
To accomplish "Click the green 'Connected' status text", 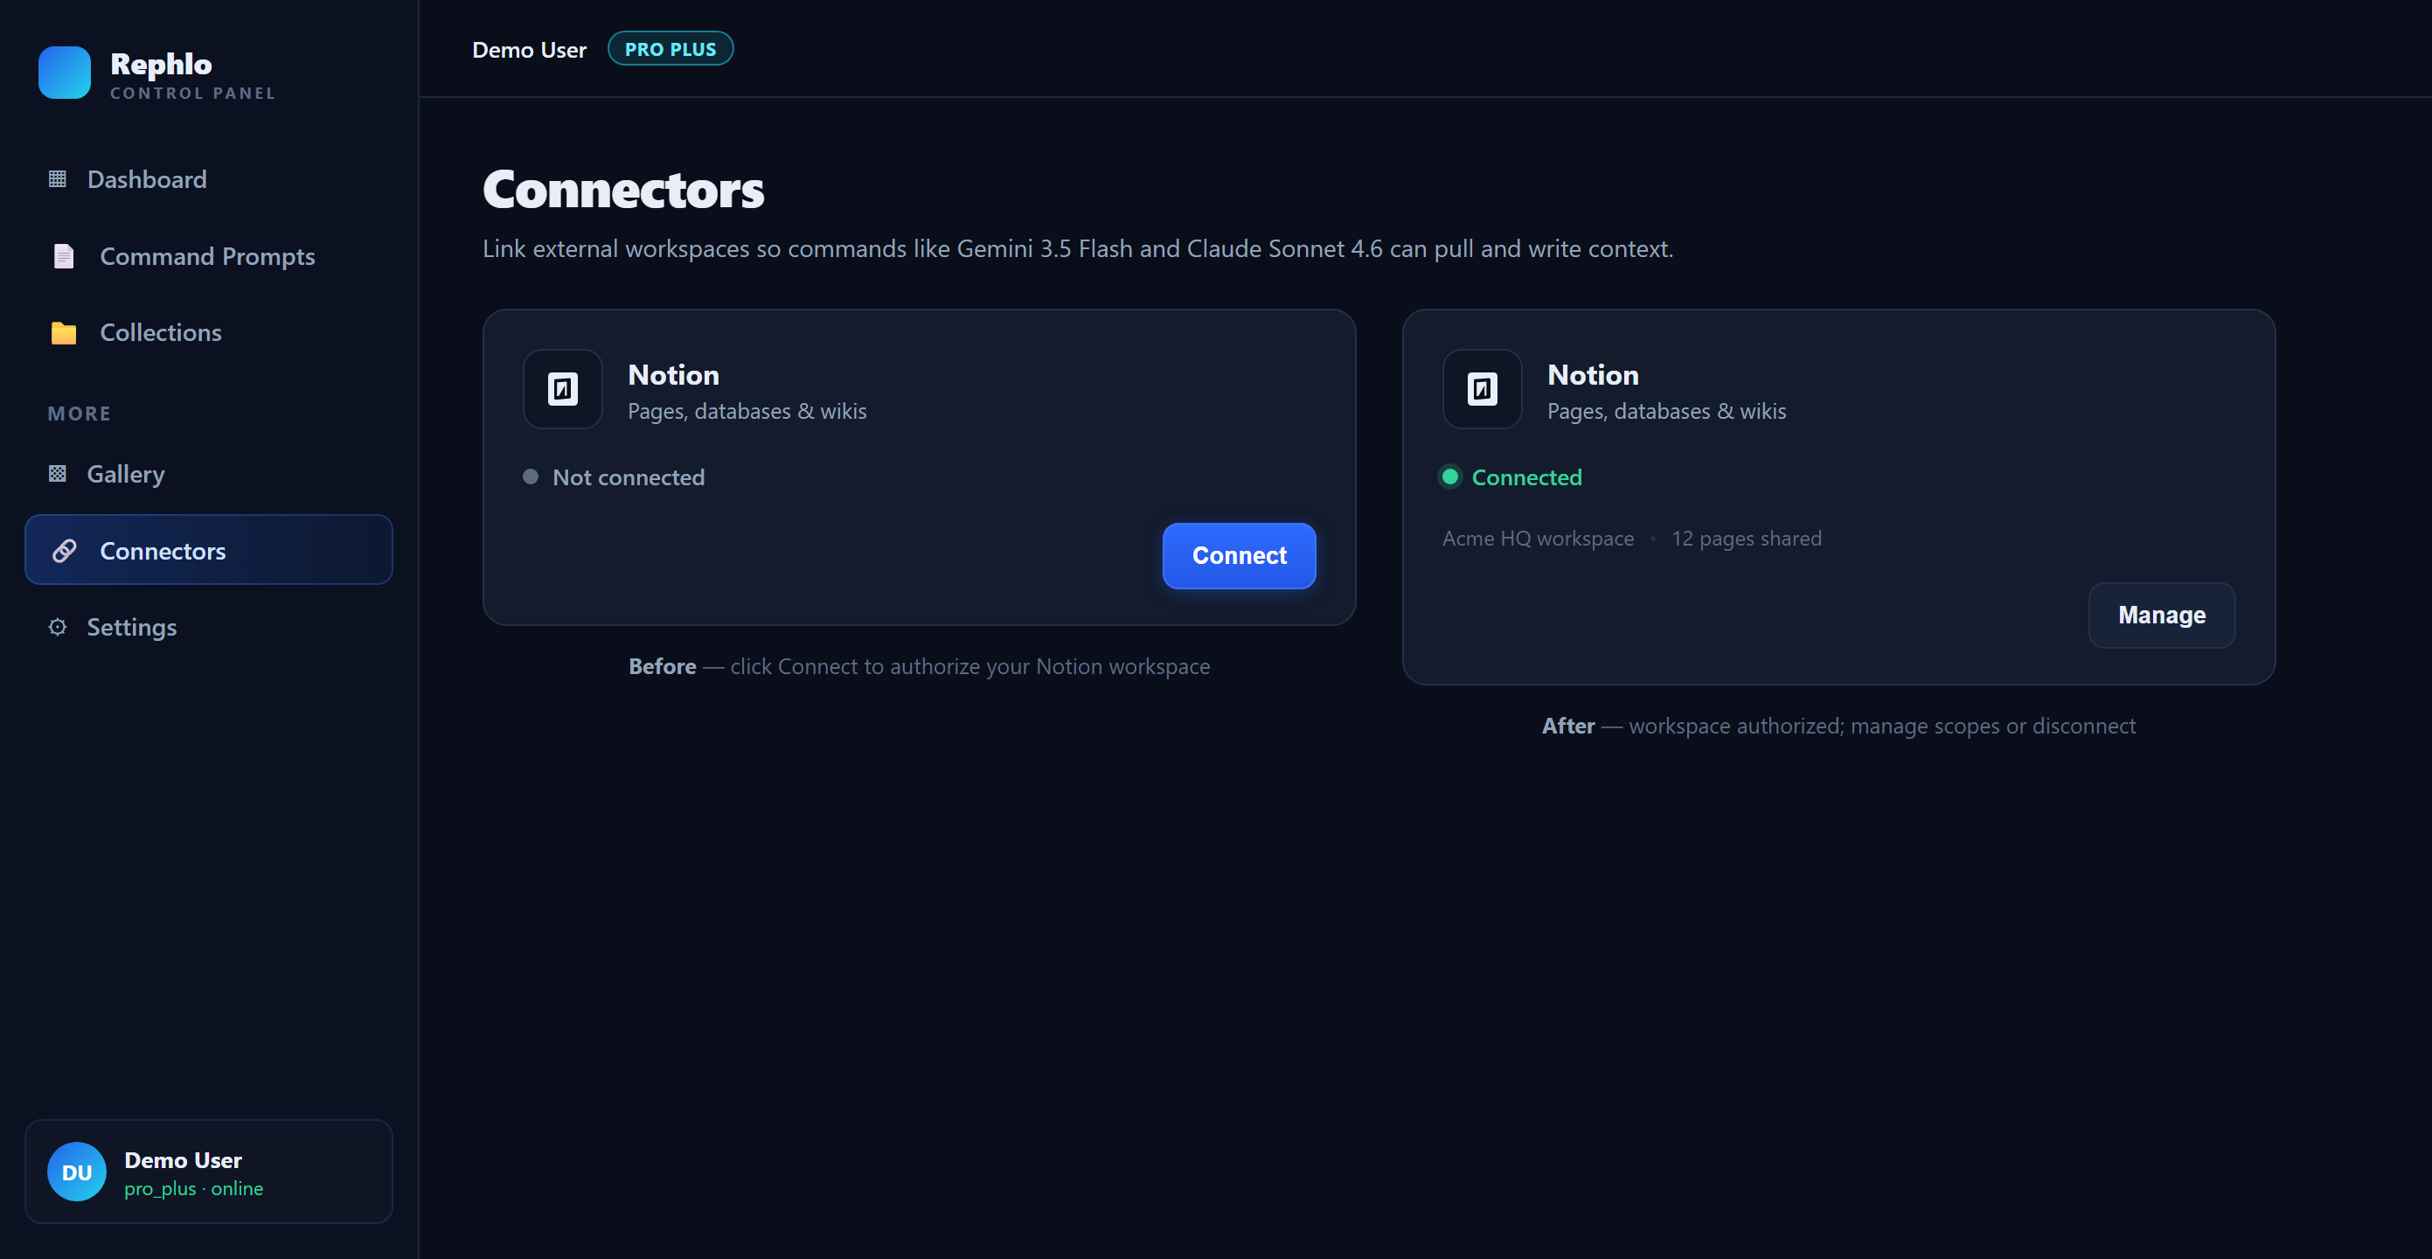I will [x=1526, y=477].
